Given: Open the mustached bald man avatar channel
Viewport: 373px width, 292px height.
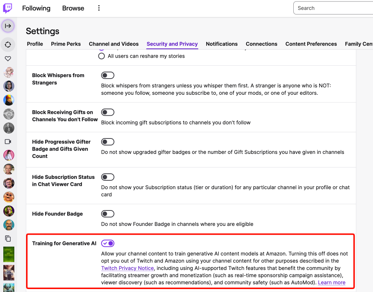Looking at the screenshot, I should pos(9,225).
